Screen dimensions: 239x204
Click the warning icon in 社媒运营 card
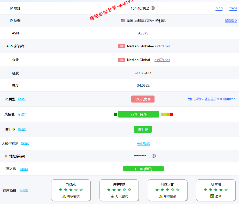[x=161, y=196]
